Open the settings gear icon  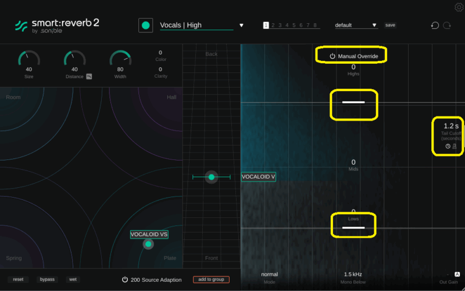pos(459,6)
